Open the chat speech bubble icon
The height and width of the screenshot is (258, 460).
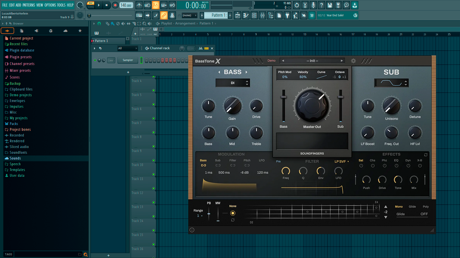[347, 5]
